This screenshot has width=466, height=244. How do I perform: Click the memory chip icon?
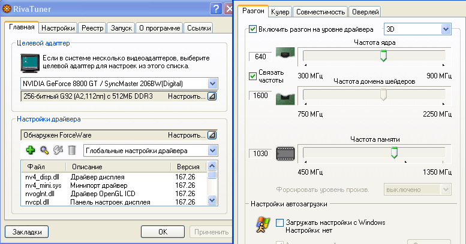[x=285, y=154]
